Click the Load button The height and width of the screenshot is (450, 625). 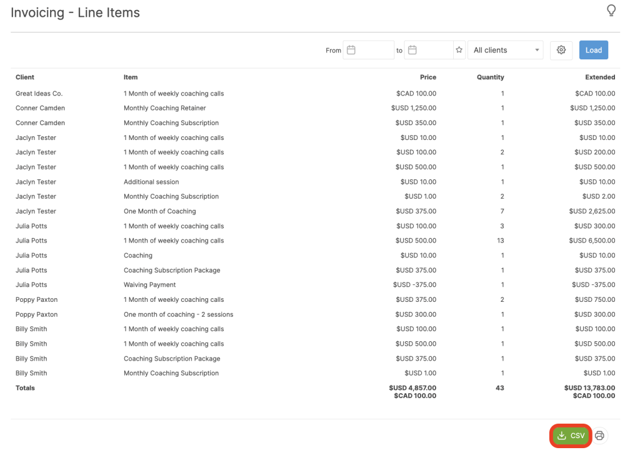594,50
